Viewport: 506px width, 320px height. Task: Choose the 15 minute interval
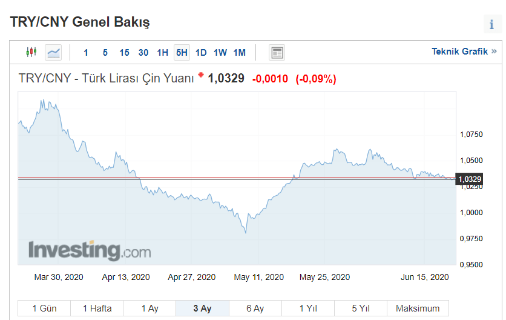tap(124, 53)
